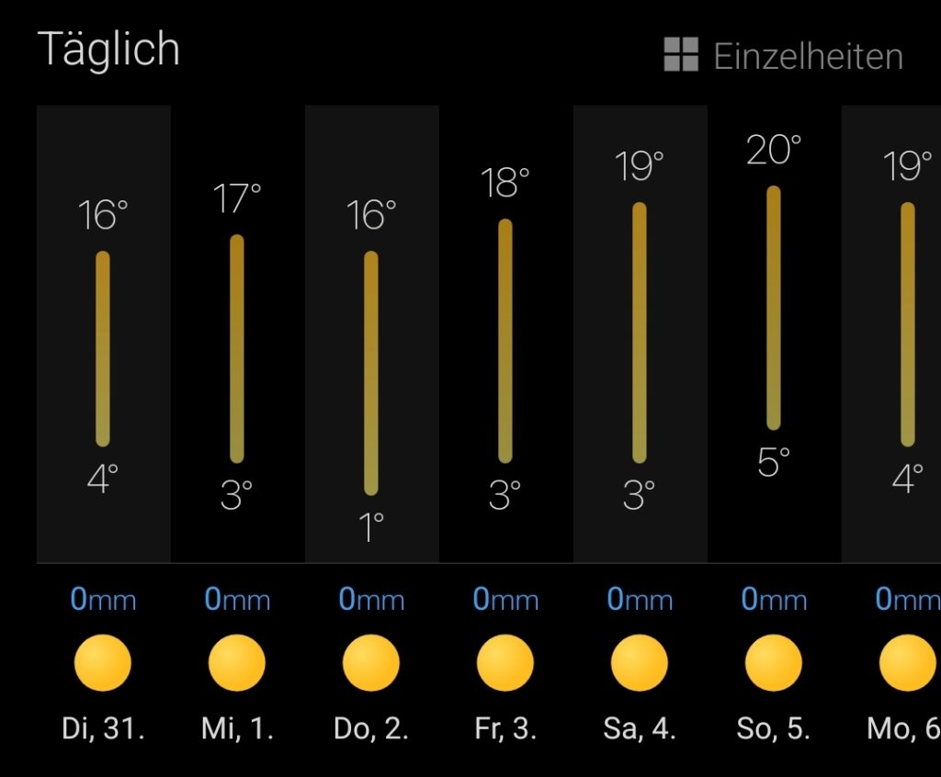941x777 pixels.
Task: Tap the 0mm precipitation for Sa, 4.
Action: coord(640,601)
